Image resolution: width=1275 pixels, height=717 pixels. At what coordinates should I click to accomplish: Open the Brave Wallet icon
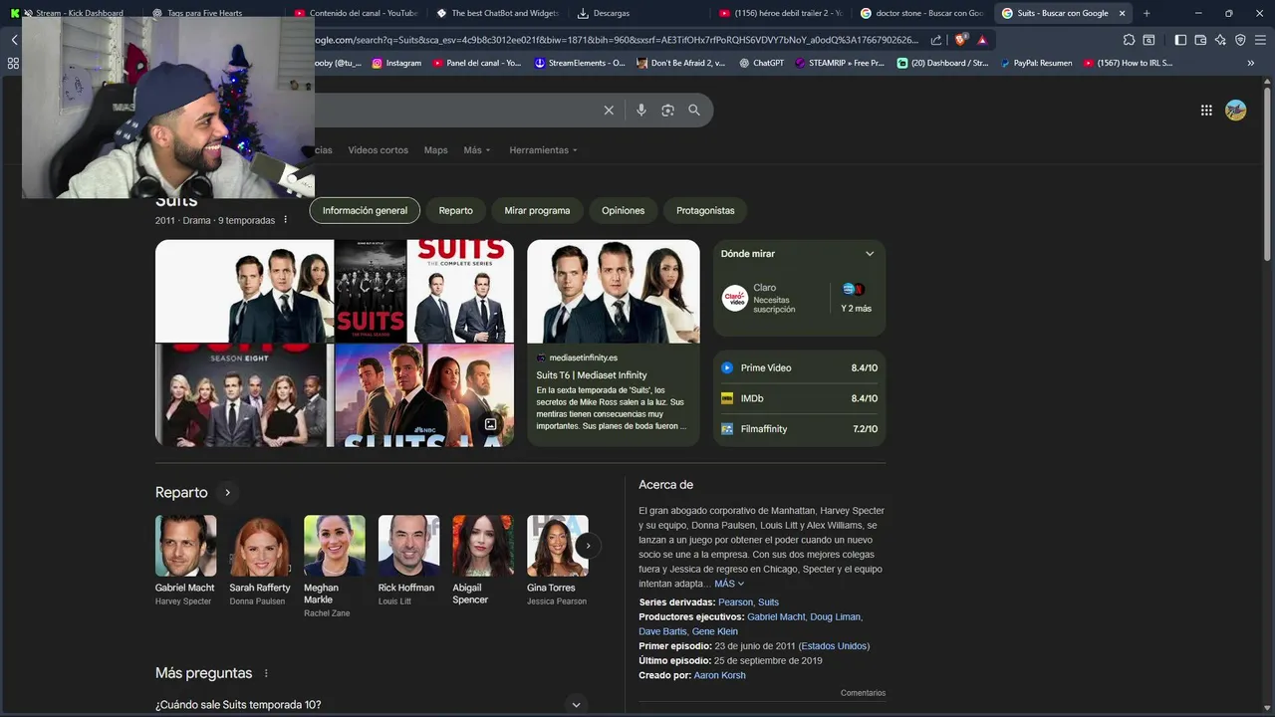coord(1200,40)
